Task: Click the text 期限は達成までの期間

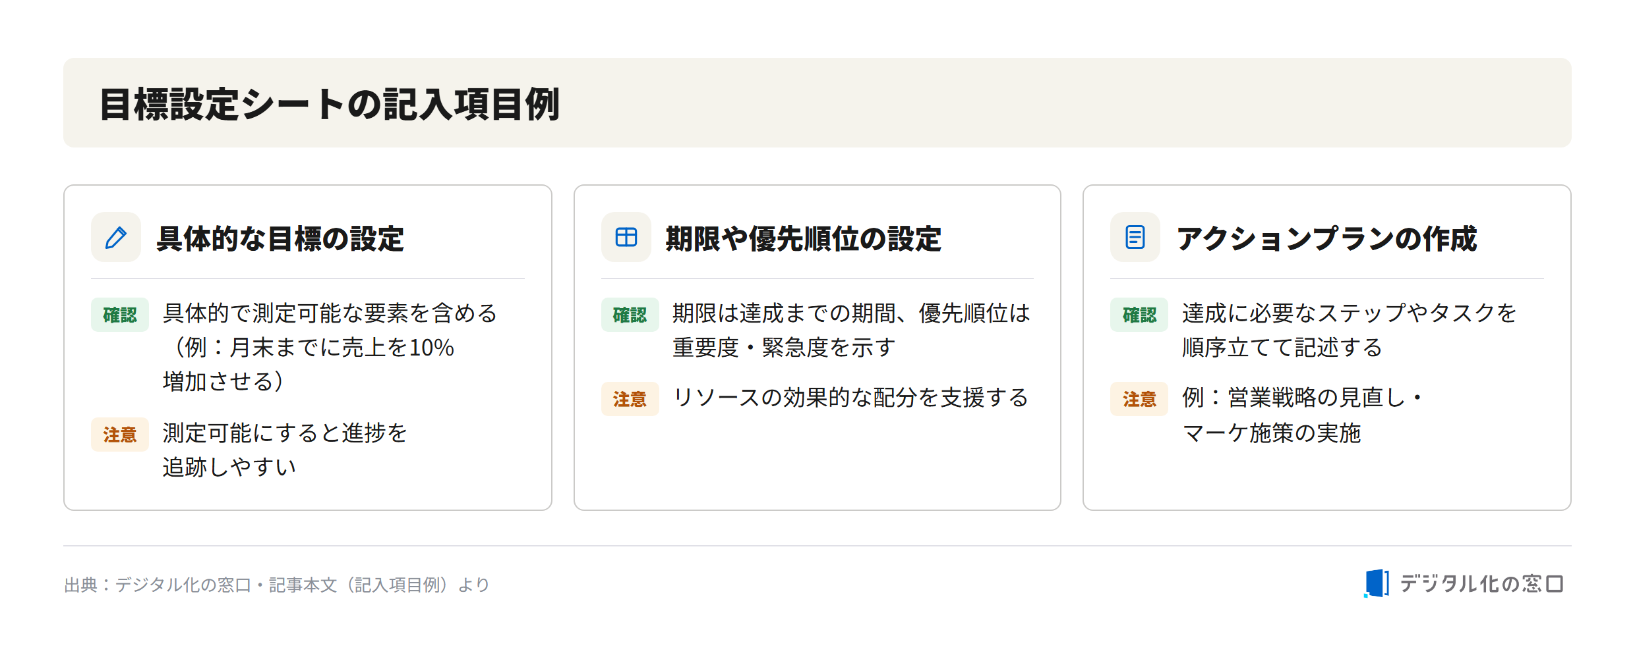Action: point(784,313)
